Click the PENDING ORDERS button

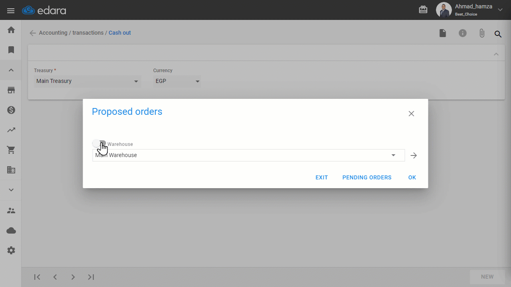[x=367, y=178]
